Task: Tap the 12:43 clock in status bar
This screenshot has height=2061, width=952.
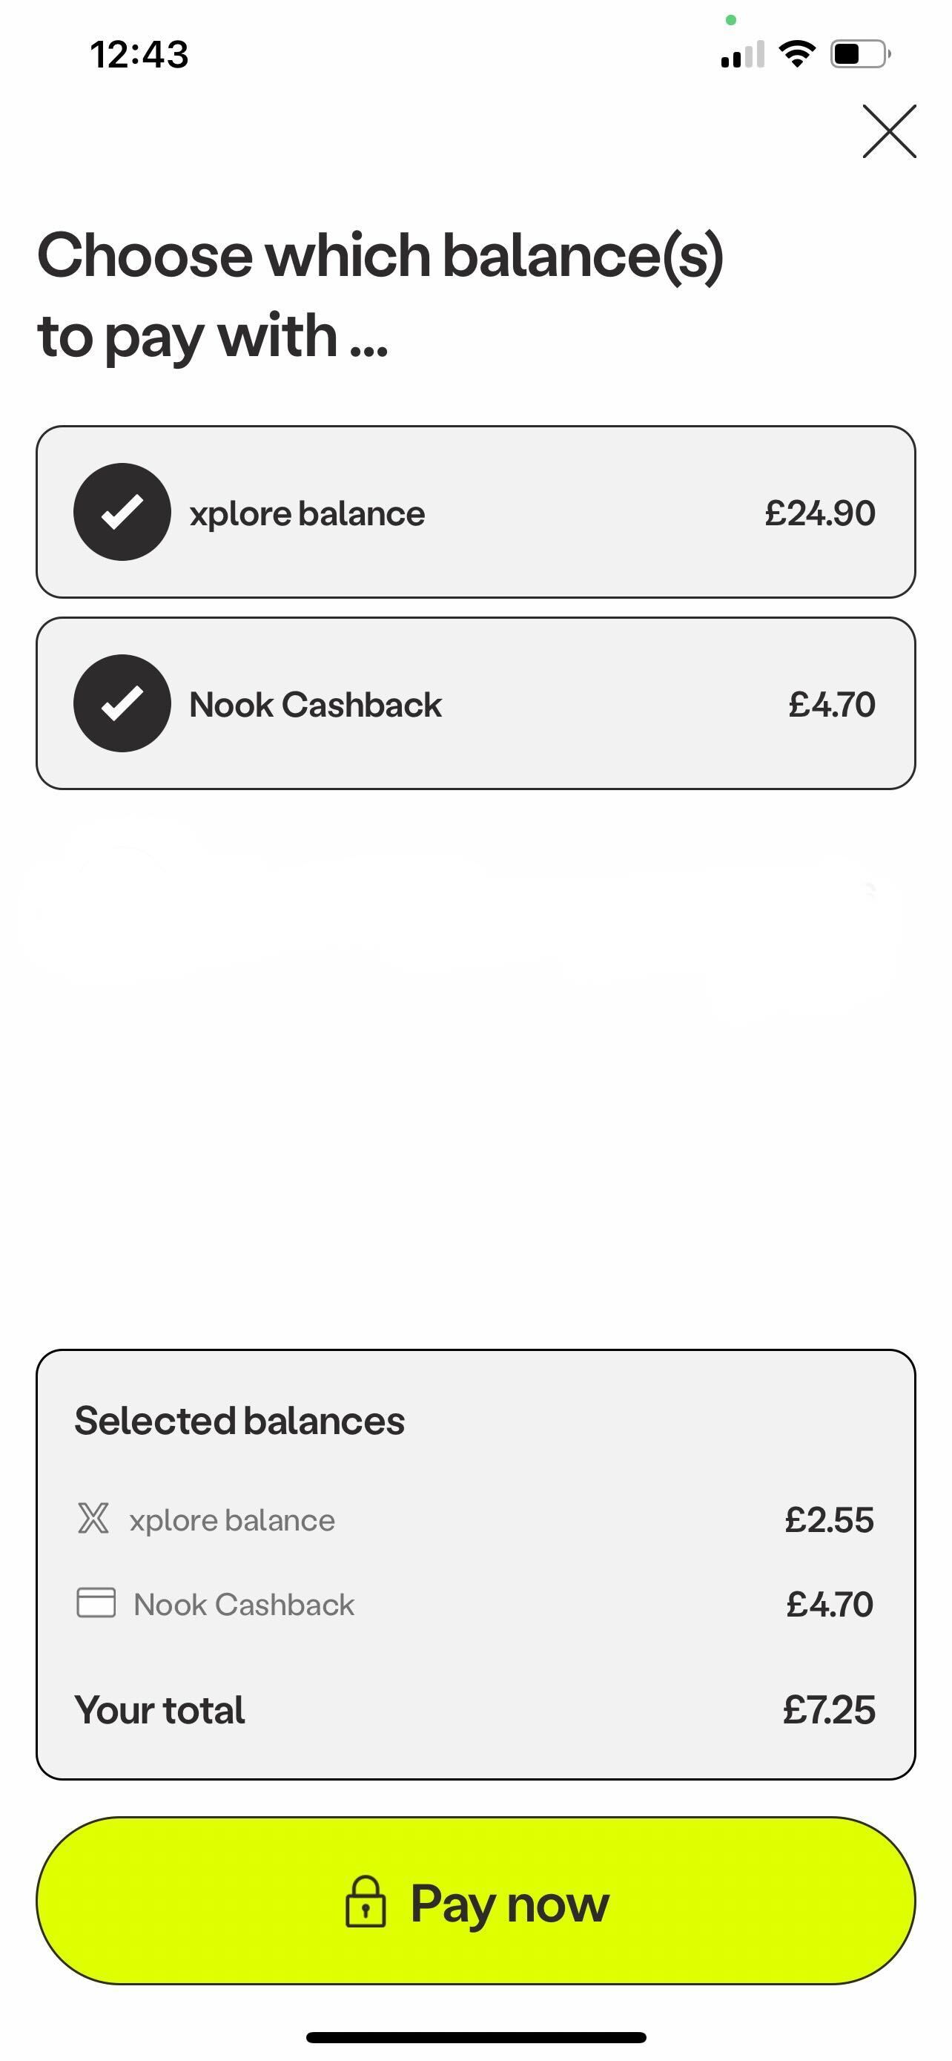Action: click(139, 54)
